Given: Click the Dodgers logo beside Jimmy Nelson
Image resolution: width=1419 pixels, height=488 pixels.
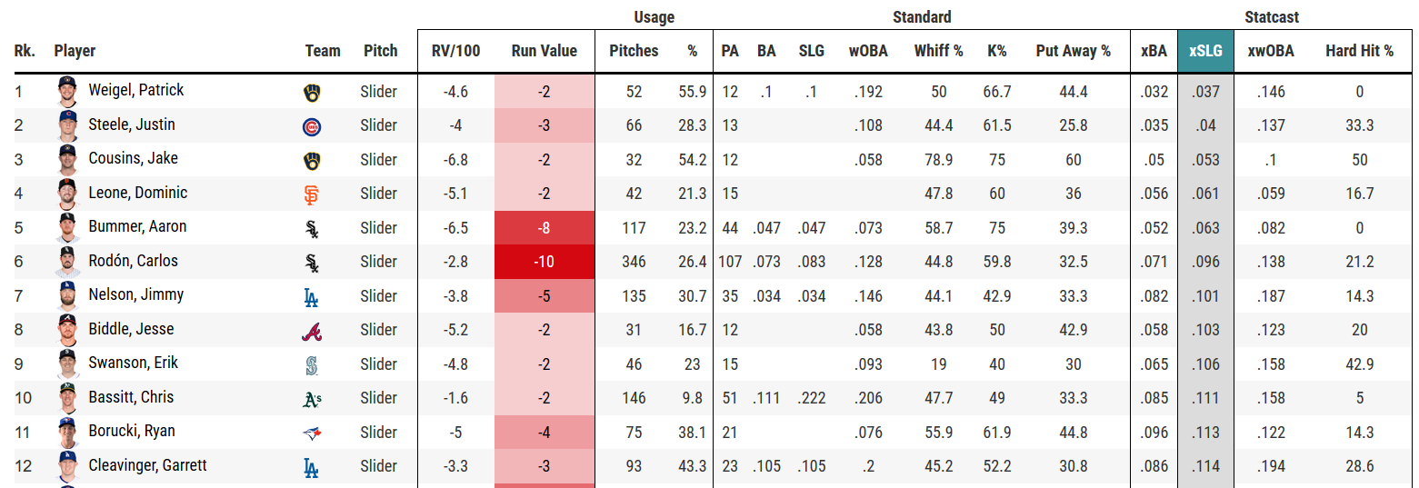Looking at the screenshot, I should tap(312, 297).
